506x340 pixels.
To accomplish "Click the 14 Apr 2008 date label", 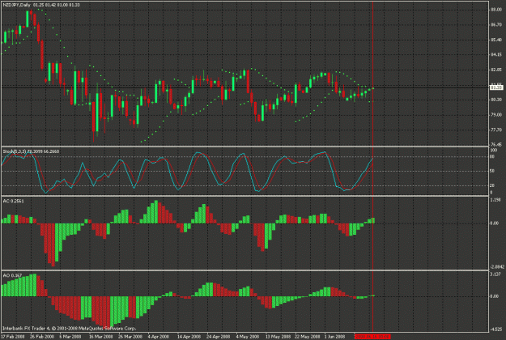I will click(189, 337).
